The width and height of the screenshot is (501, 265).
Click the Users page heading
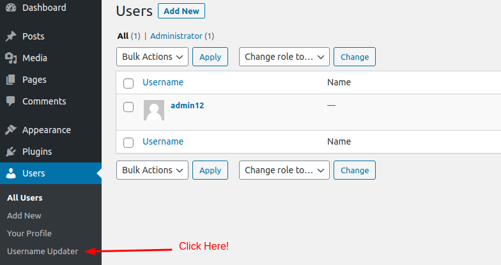click(134, 11)
